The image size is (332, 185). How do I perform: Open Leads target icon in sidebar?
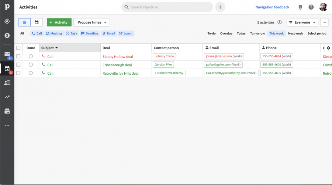click(x=7, y=21)
